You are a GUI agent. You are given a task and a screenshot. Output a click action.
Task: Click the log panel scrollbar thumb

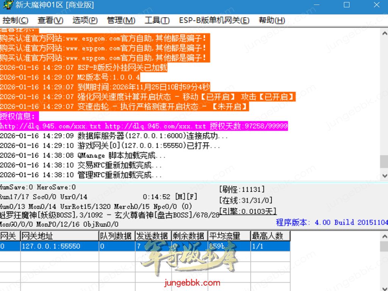[384, 161]
